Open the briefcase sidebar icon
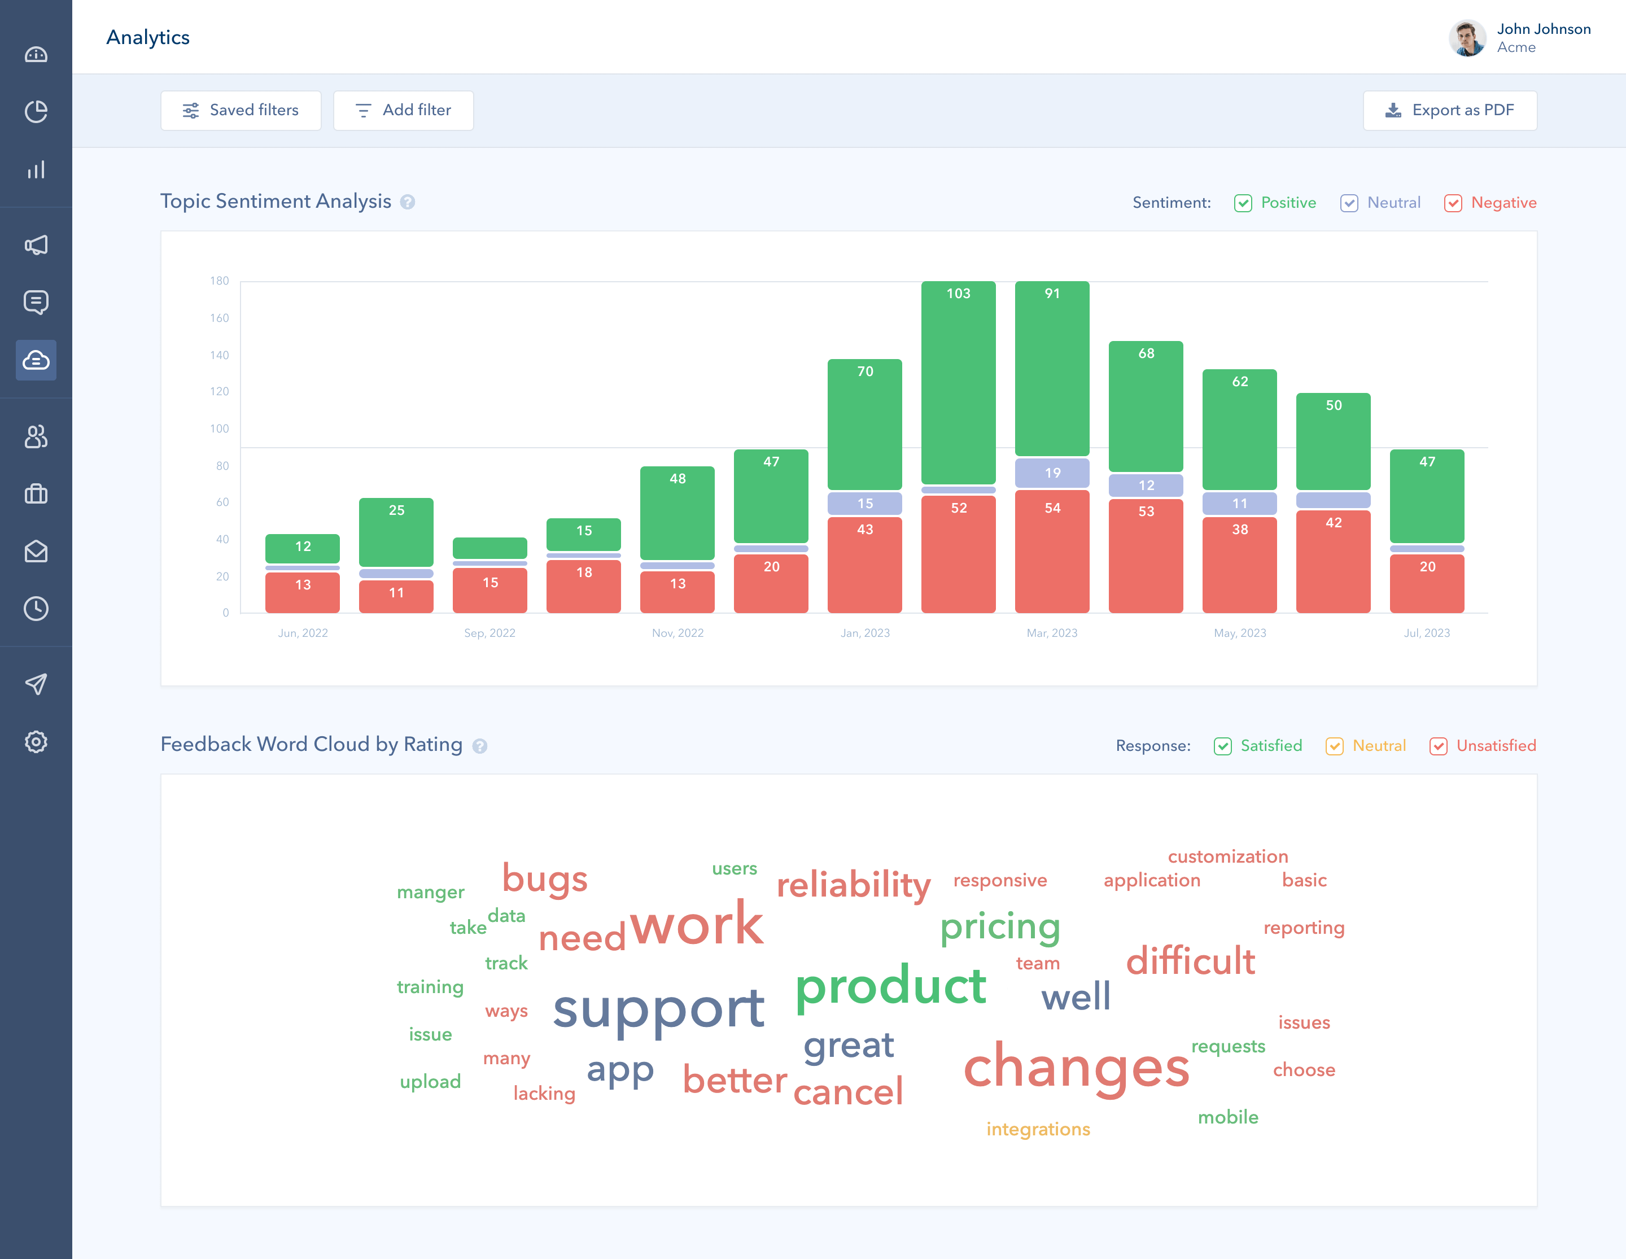The width and height of the screenshot is (1626, 1259). (x=36, y=493)
